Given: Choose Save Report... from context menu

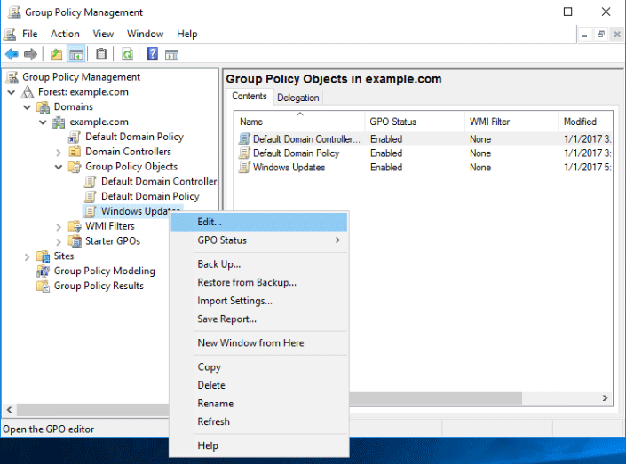Looking at the screenshot, I should click(x=258, y=319).
